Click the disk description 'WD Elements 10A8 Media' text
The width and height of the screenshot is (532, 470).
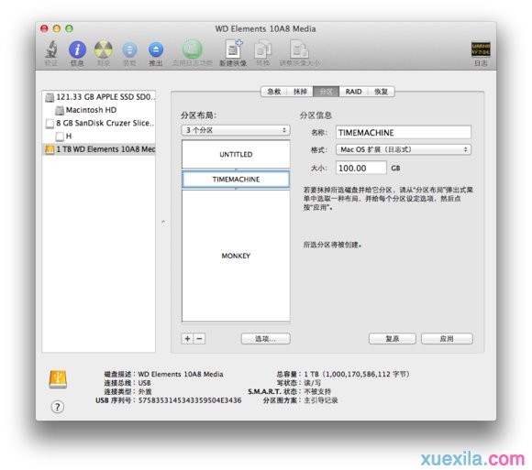point(181,374)
